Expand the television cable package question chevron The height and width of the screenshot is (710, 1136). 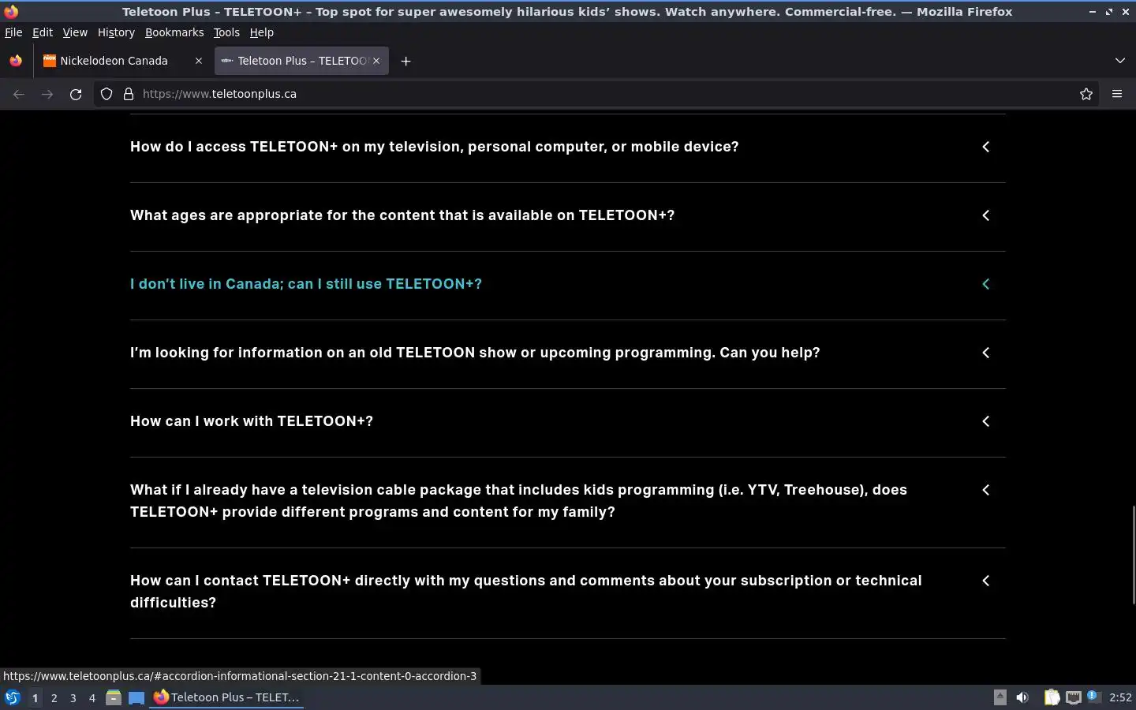click(x=986, y=490)
